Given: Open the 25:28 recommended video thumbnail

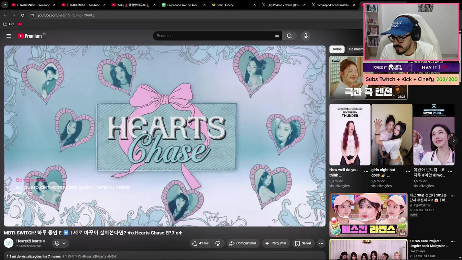Looking at the screenshot, I should pos(368,77).
